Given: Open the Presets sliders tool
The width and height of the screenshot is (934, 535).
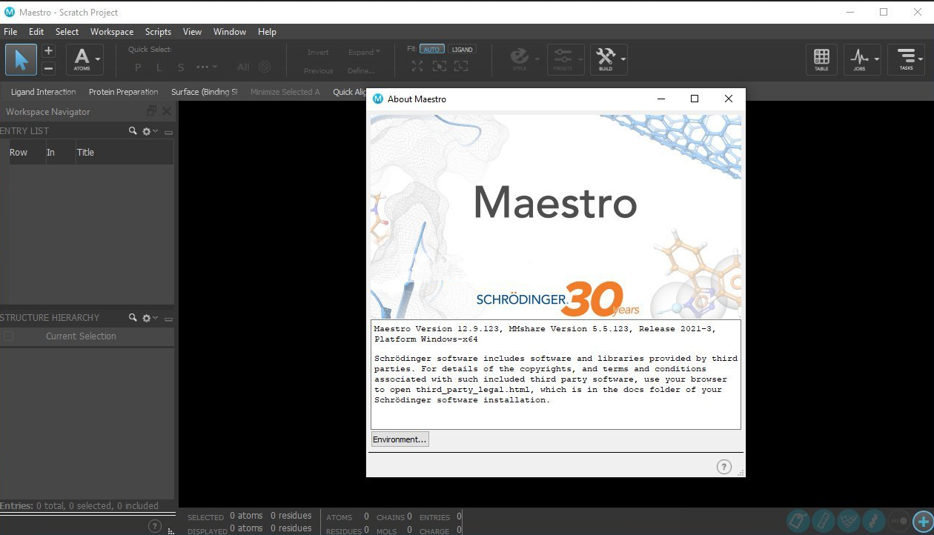Looking at the screenshot, I should tap(563, 59).
